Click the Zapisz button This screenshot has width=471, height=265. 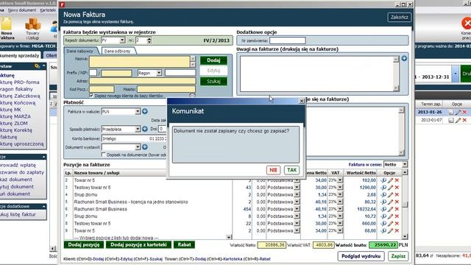pos(398,256)
